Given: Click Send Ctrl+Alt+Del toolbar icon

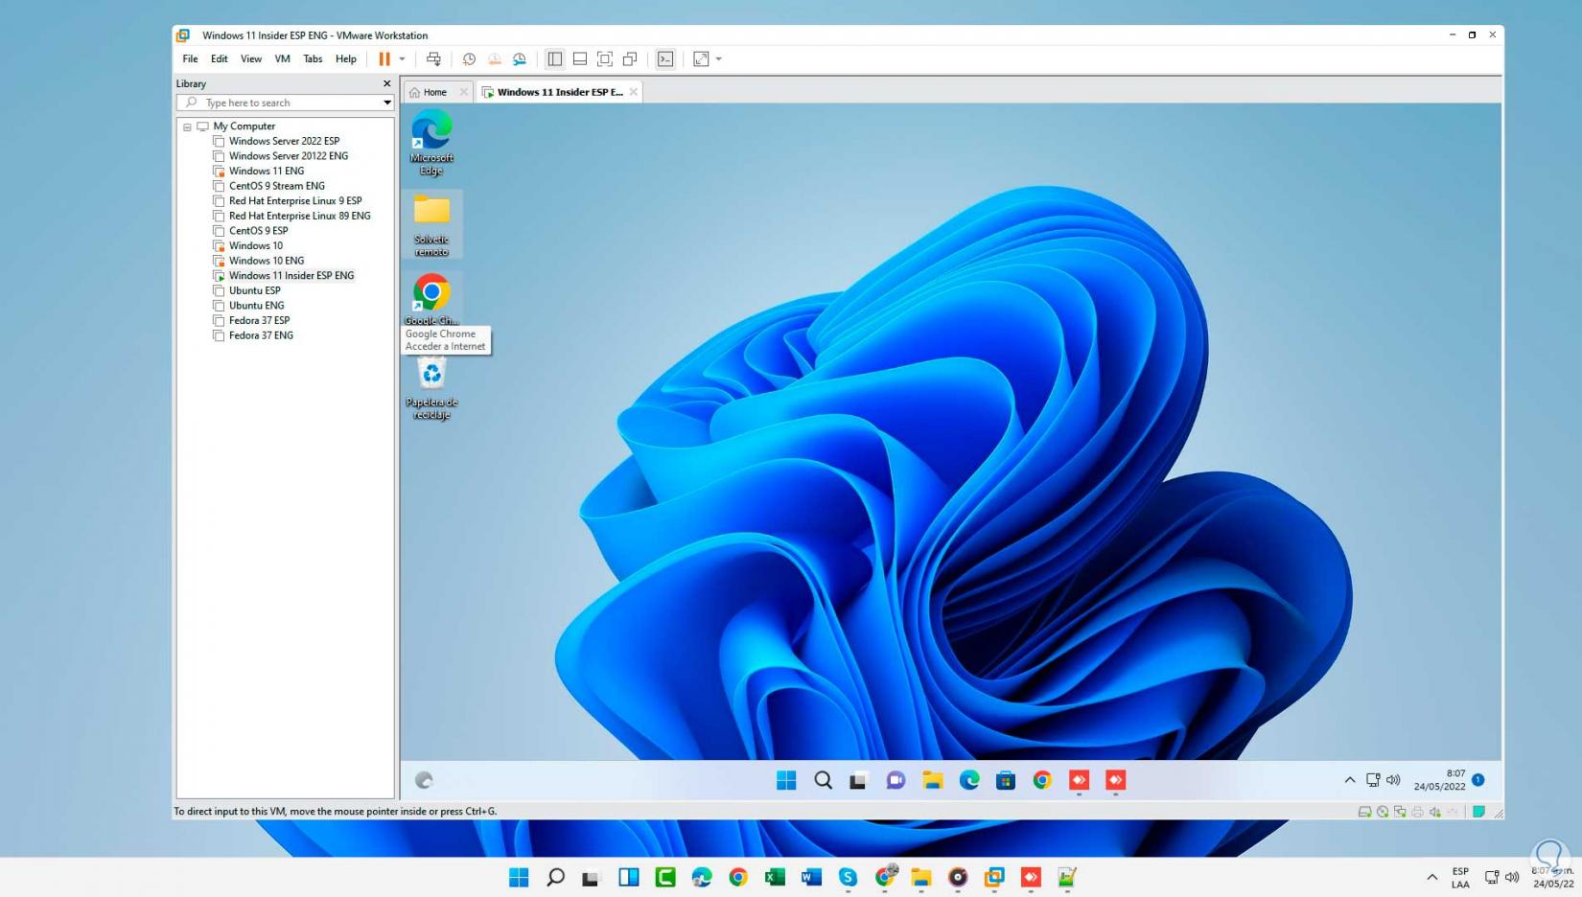Looking at the screenshot, I should click(433, 59).
